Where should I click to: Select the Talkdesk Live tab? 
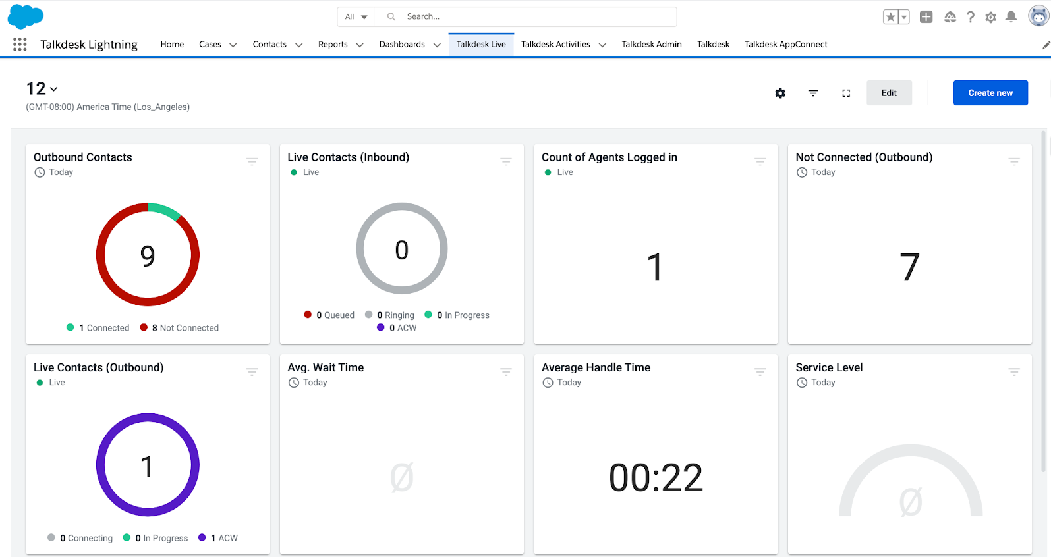click(481, 44)
